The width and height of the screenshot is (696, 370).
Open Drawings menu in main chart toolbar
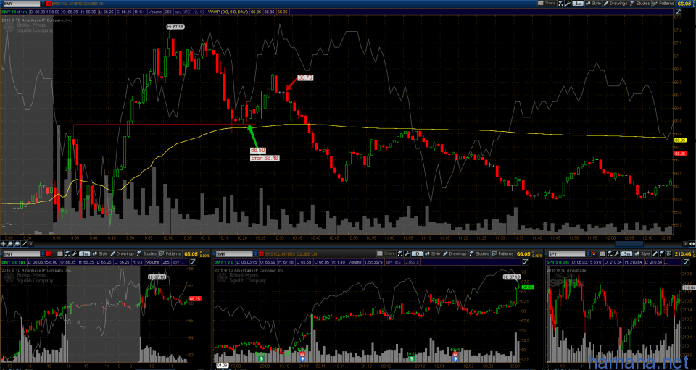point(616,3)
